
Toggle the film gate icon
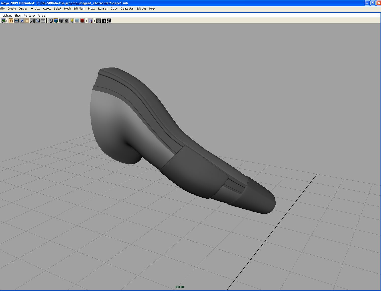click(x=16, y=21)
